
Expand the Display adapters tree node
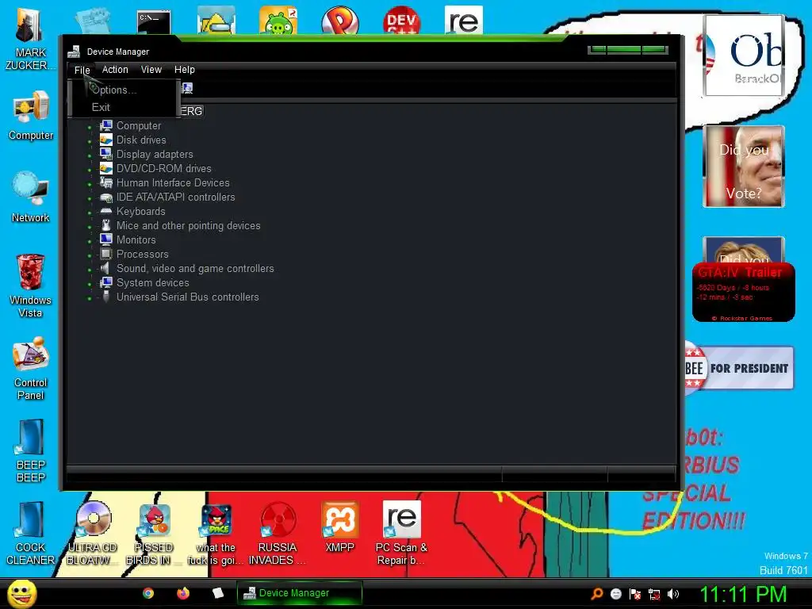[90, 155]
